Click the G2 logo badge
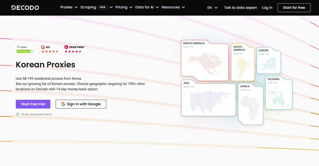 (x=46, y=47)
